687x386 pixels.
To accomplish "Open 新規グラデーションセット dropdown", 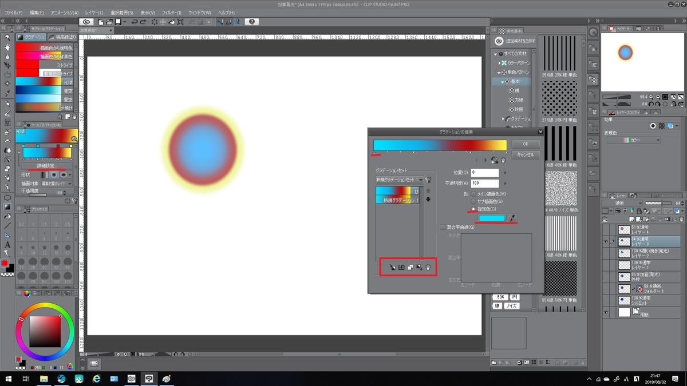I will pos(399,180).
